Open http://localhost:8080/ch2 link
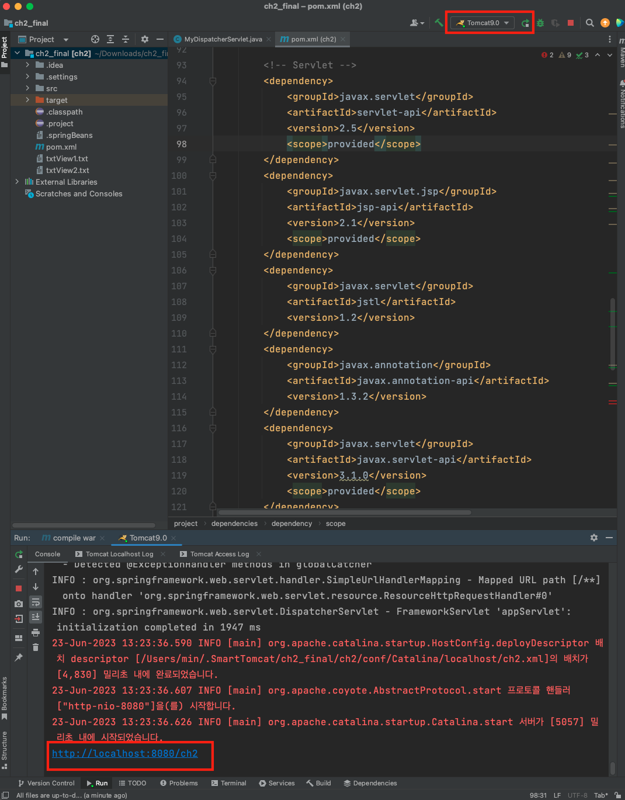The image size is (625, 800). click(x=125, y=753)
